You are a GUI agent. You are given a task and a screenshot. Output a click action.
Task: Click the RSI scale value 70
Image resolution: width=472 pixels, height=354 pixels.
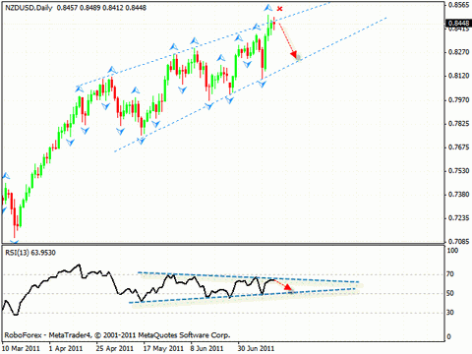pyautogui.click(x=450, y=274)
